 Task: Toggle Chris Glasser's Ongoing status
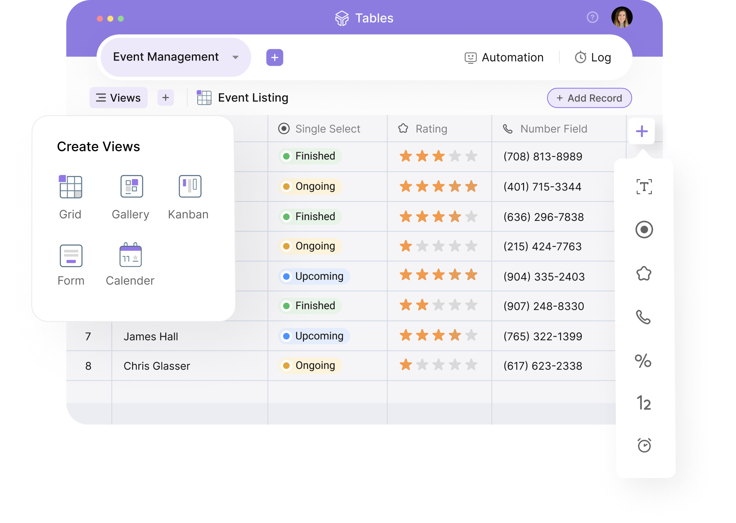[309, 365]
